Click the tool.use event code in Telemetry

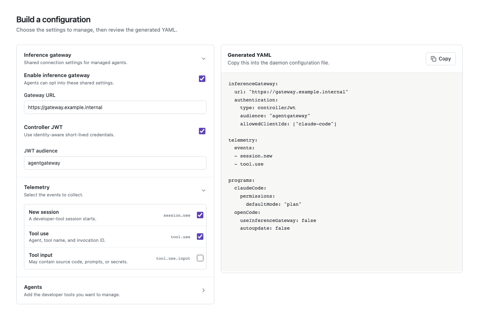[180, 237]
